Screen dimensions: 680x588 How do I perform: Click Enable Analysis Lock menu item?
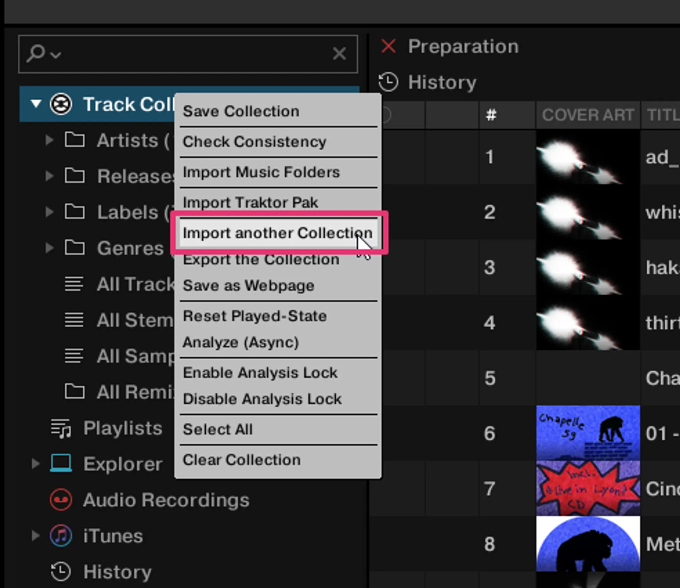(x=260, y=373)
